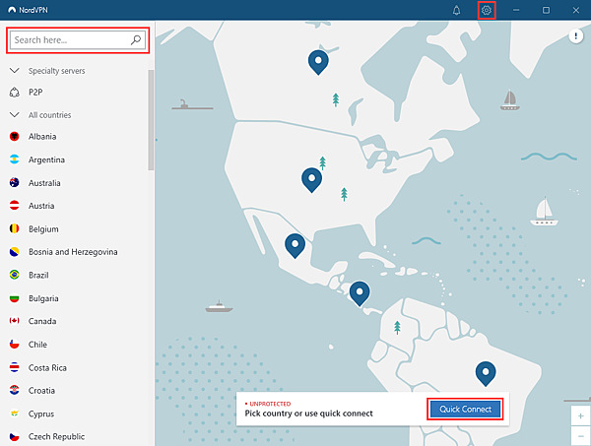Click the Bulgaria flag icon
Screen dimensions: 591x446
coord(15,298)
